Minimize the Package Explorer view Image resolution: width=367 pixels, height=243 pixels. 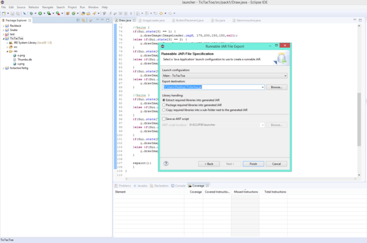click(102, 20)
